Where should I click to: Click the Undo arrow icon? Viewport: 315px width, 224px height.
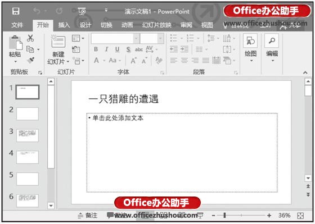(37, 11)
